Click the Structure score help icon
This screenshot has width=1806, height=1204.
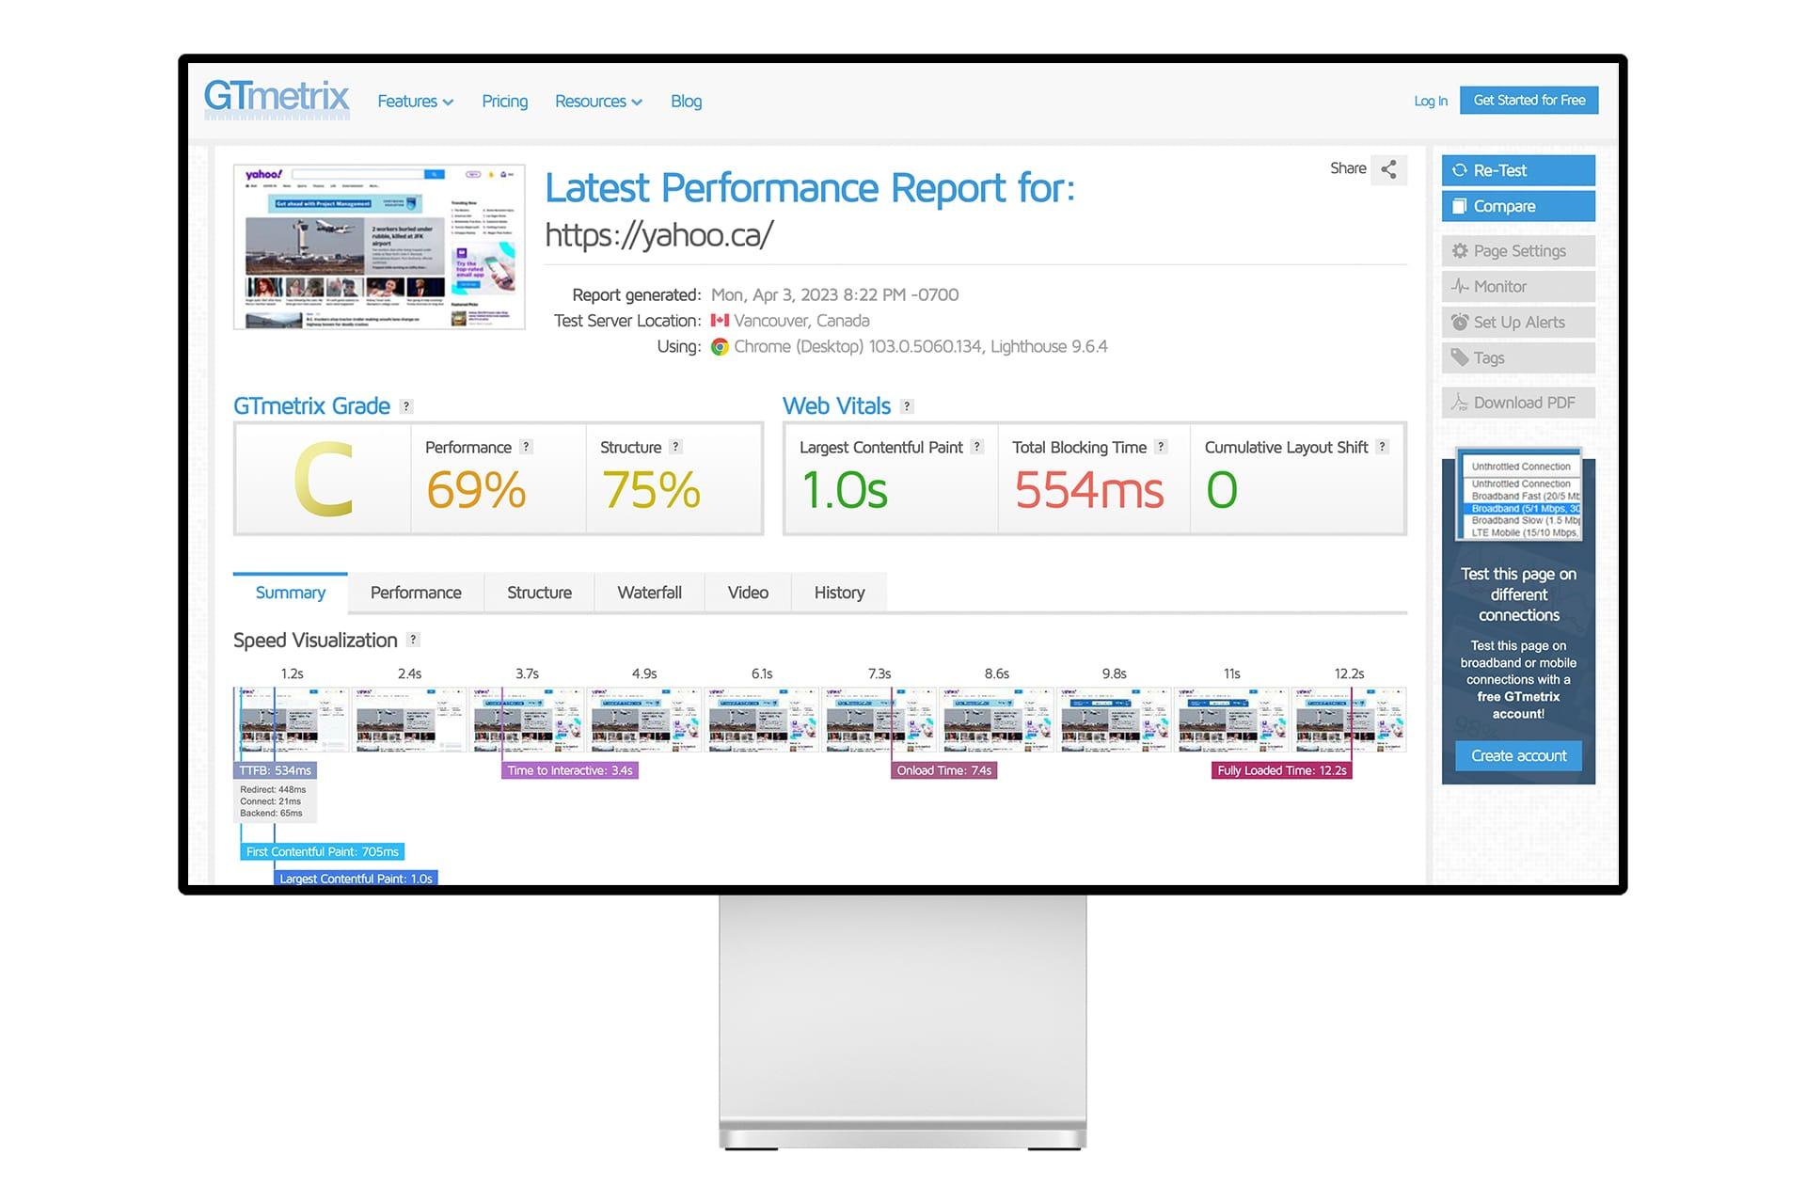coord(675,447)
